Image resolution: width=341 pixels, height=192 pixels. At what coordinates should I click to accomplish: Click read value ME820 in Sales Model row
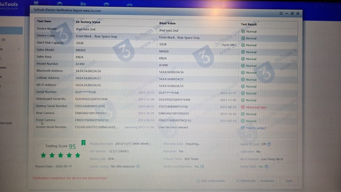click(x=164, y=51)
